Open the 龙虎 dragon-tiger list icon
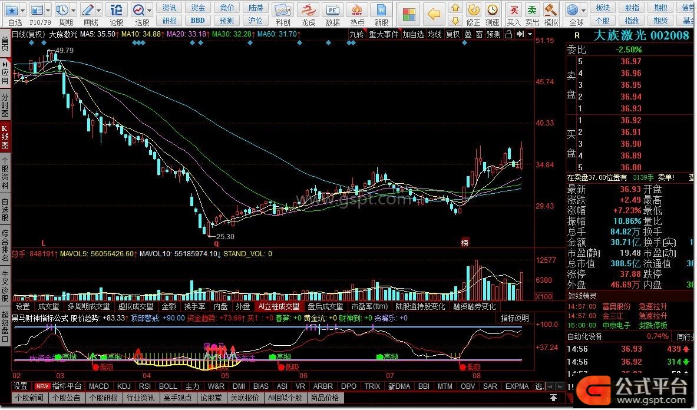The image size is (697, 410). tap(308, 10)
